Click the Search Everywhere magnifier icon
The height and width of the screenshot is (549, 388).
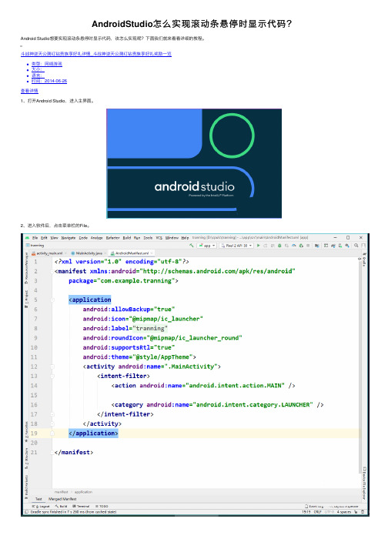(356, 246)
